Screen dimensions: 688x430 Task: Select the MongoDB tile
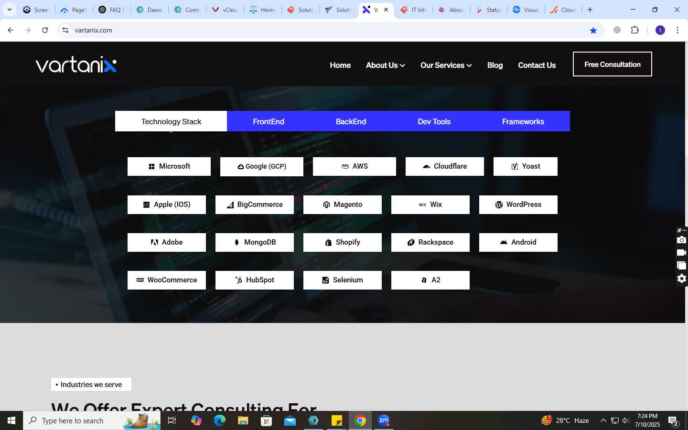click(x=255, y=242)
